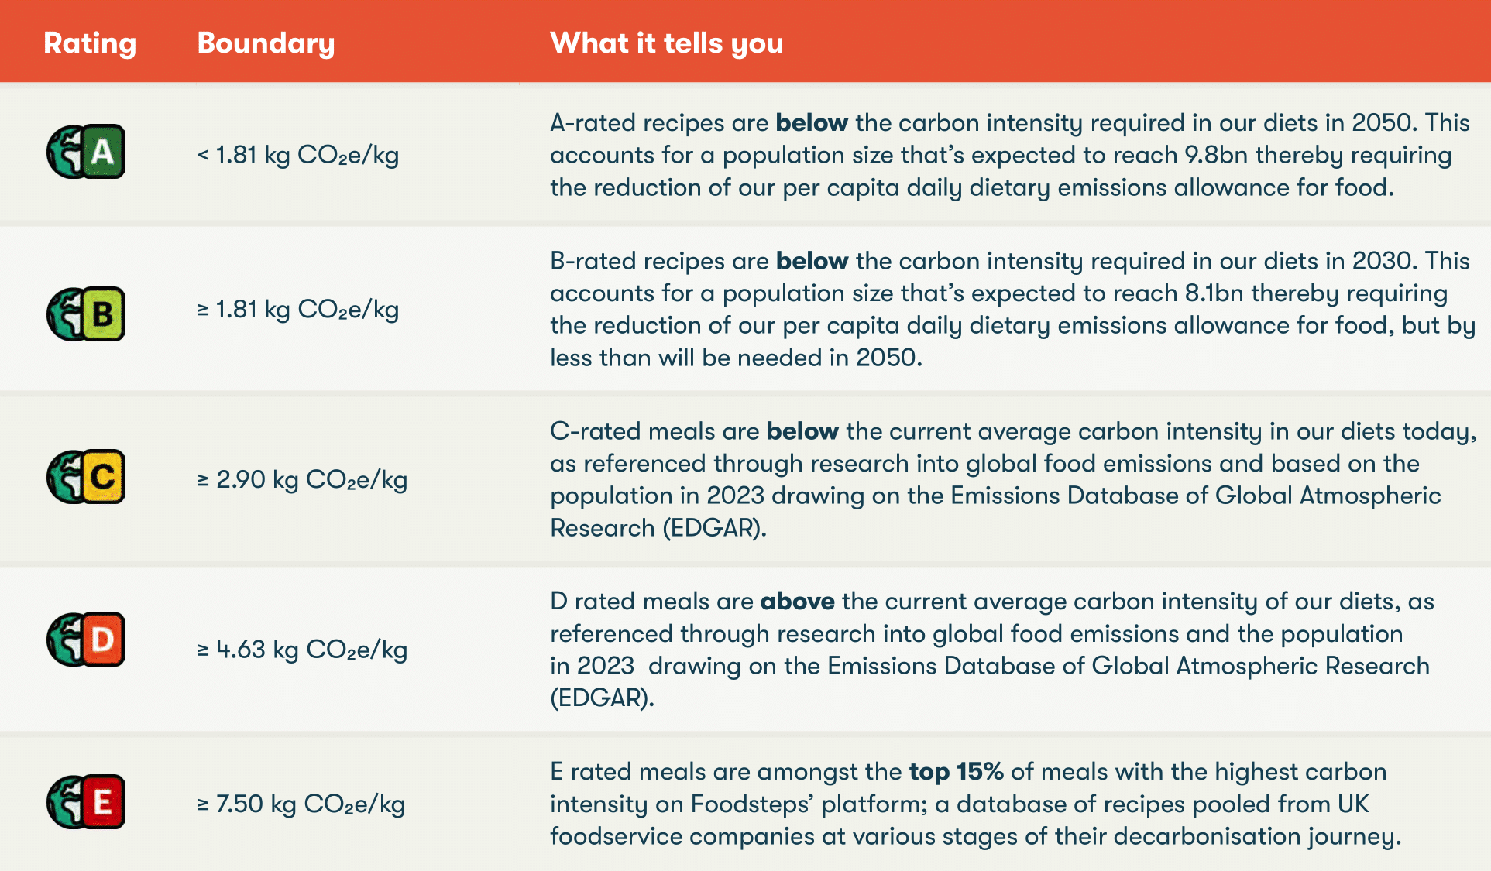
Task: Click 'Research (EDGAR).' text in C-rated row
Action: coord(658,528)
